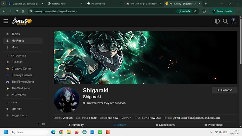Open the hamburger sidebar menu
The width and height of the screenshot is (242, 136).
[x=6, y=21]
